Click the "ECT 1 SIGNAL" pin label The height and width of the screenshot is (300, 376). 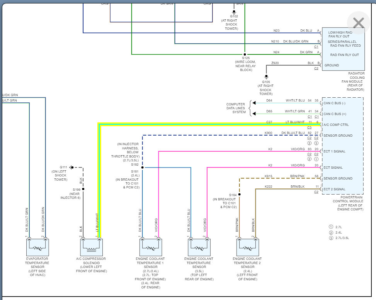[x=334, y=151]
